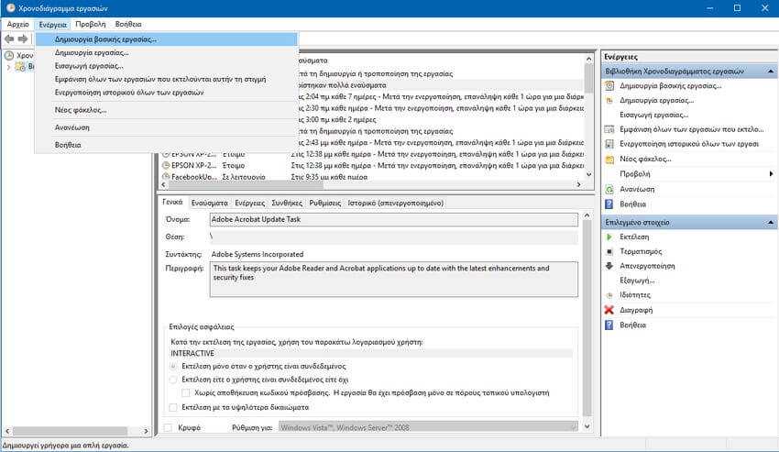Enable Εκτέλεση με τα υψηλότερα δικαιώματα checkbox
The height and width of the screenshot is (452, 779).
tap(173, 407)
